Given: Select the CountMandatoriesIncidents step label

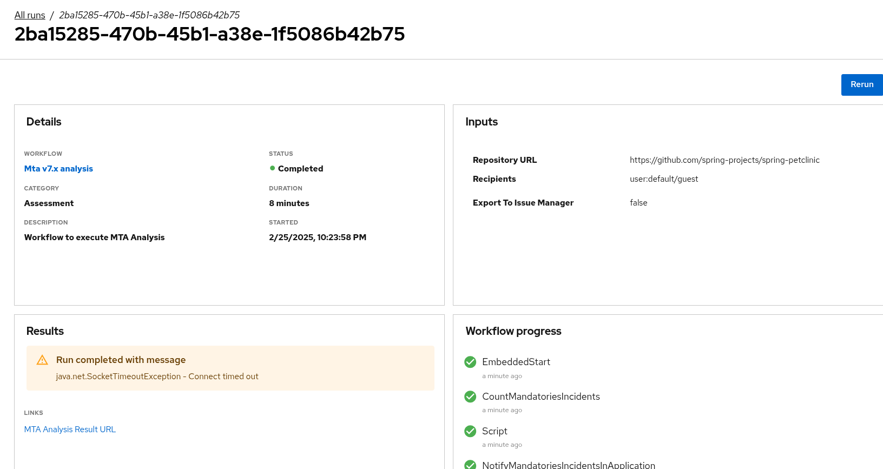Looking at the screenshot, I should click(541, 397).
